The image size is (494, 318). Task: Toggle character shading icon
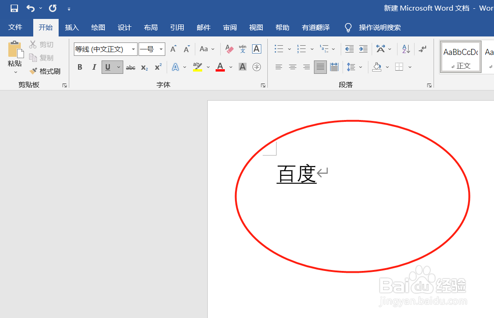[x=242, y=67]
